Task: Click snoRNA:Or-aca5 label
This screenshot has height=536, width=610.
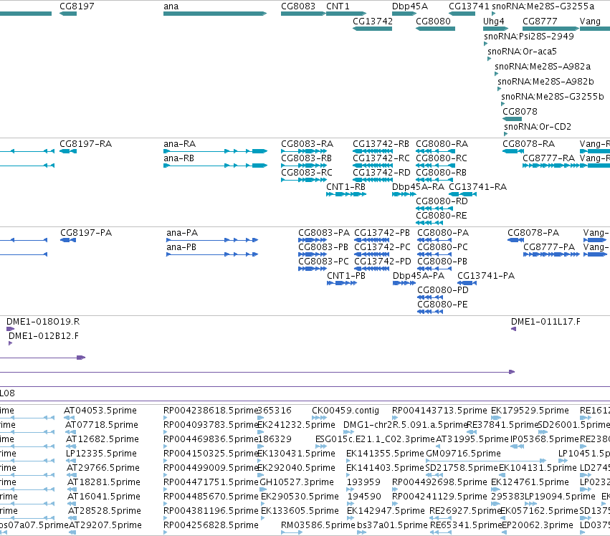Action: point(522,52)
